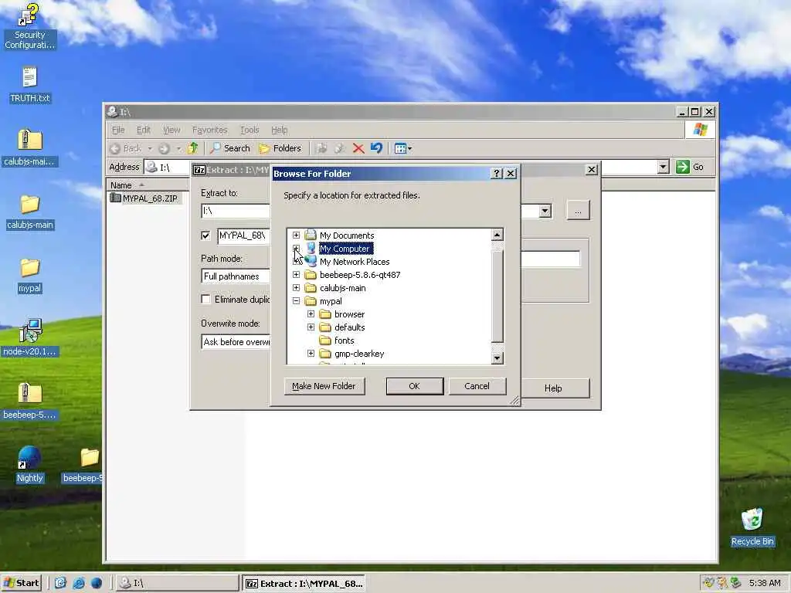The width and height of the screenshot is (791, 593).
Task: Select the fonts folder in tree
Action: [x=344, y=341]
